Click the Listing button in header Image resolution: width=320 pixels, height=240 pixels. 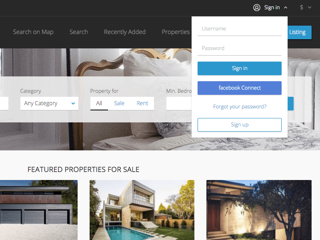pyautogui.click(x=299, y=32)
